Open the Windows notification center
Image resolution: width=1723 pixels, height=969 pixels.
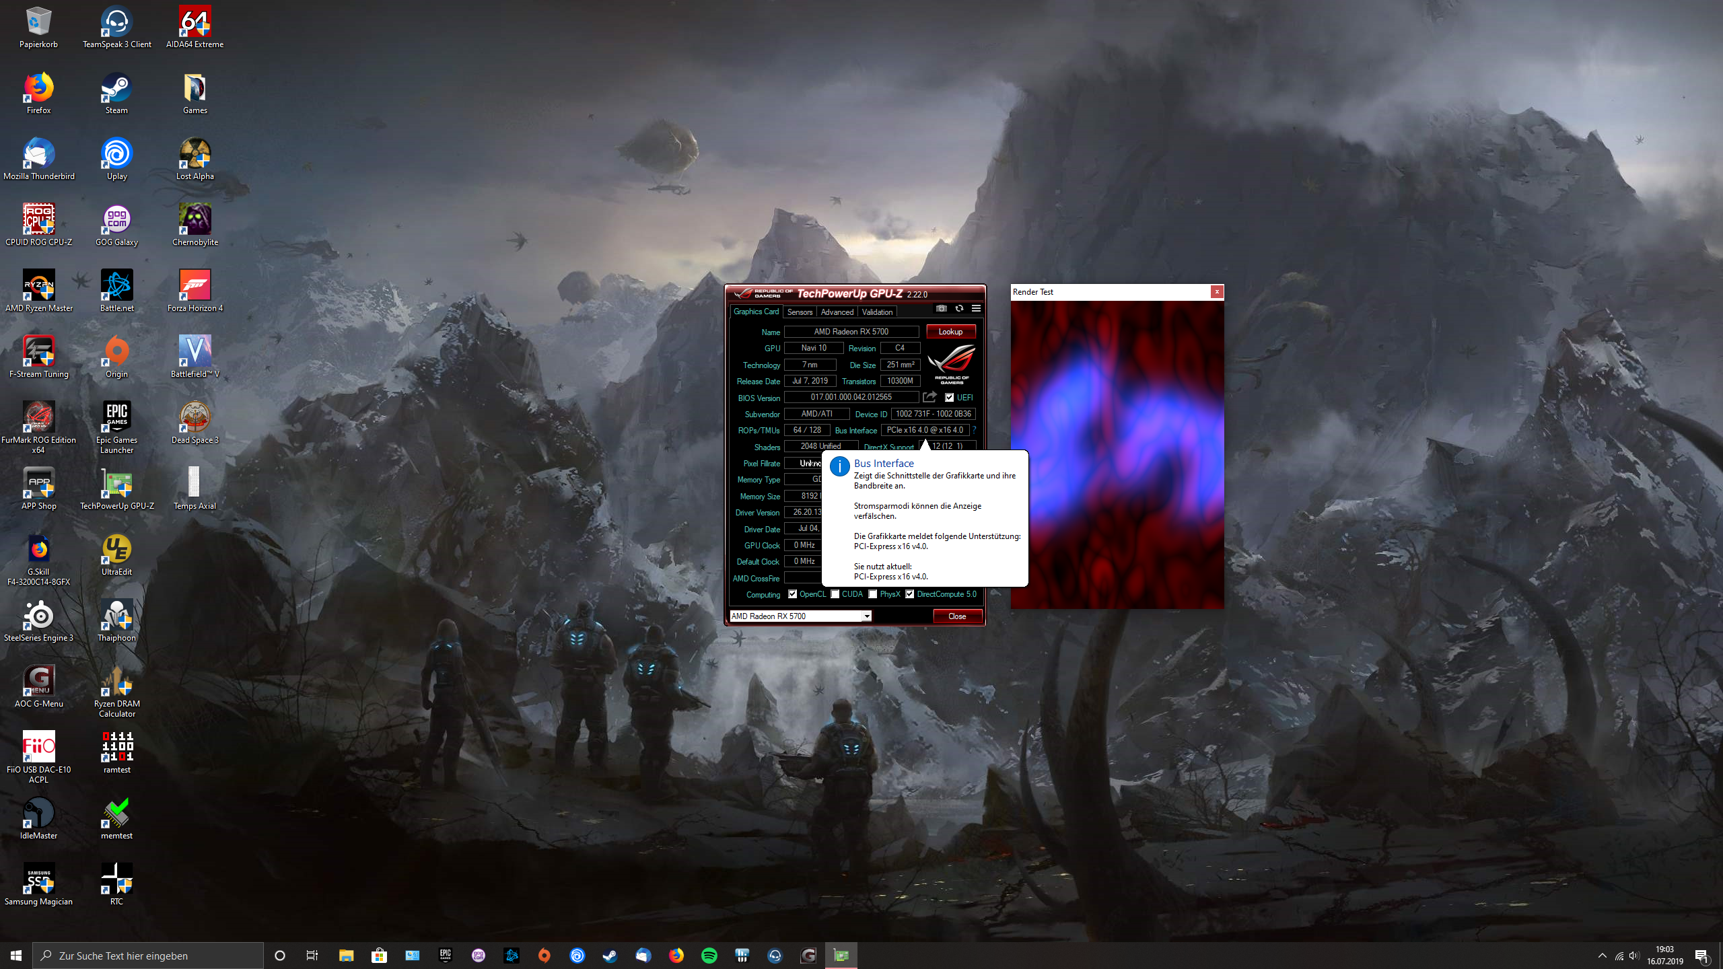coord(1701,956)
